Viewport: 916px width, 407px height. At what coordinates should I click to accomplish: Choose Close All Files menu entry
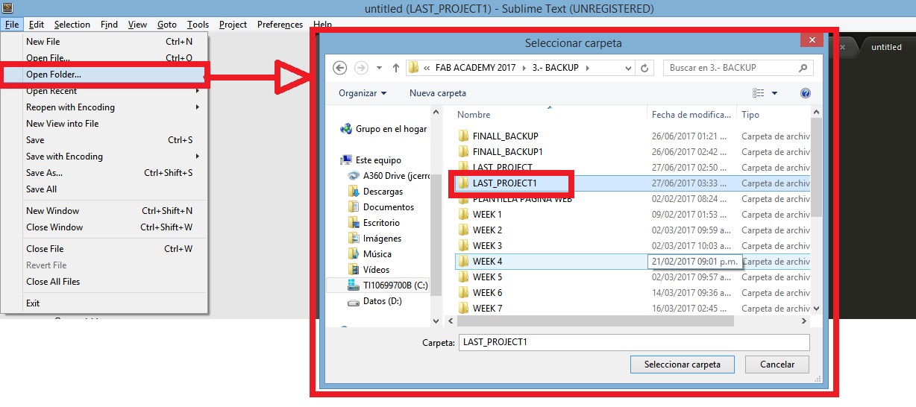(x=104, y=282)
